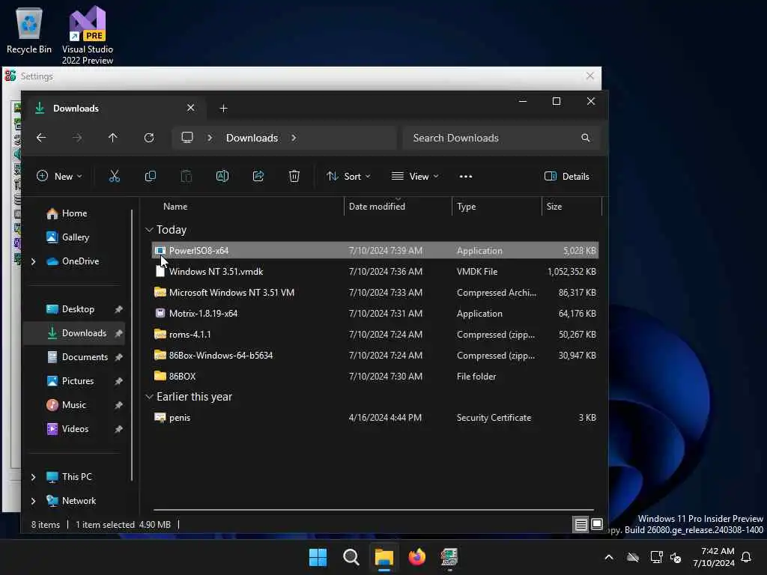The height and width of the screenshot is (575, 767).
Task: Close the Settings window behind Explorer
Action: [590, 76]
